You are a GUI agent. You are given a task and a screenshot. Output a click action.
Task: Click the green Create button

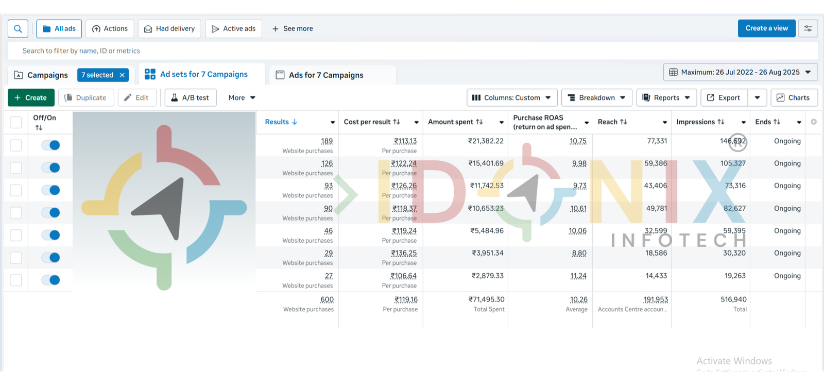point(31,98)
